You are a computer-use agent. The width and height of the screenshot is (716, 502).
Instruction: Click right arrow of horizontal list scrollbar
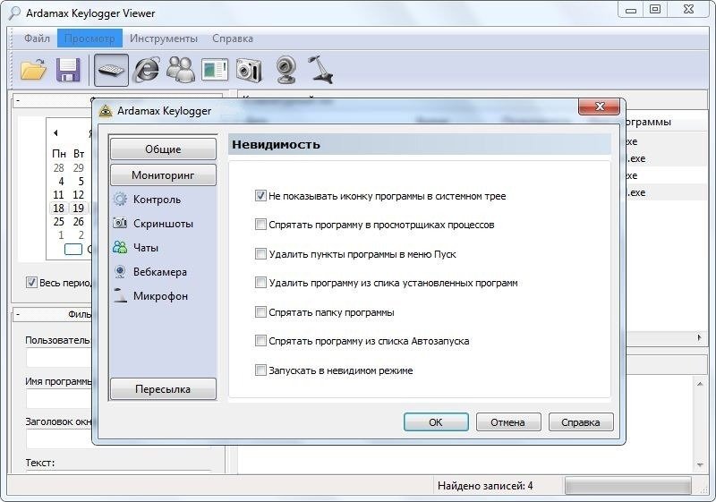click(x=700, y=337)
